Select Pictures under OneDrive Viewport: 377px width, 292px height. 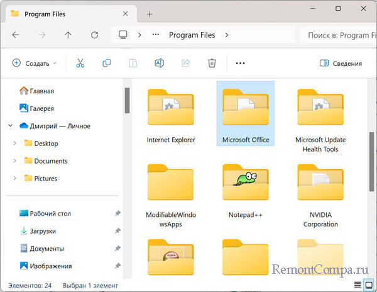coord(41,179)
